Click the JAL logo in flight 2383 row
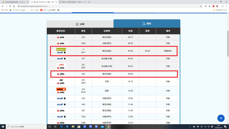Image resolution: width=229 pixels, height=129 pixels. 61,43
